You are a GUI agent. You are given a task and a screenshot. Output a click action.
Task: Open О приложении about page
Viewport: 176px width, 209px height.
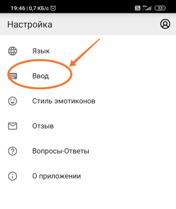coord(88,176)
